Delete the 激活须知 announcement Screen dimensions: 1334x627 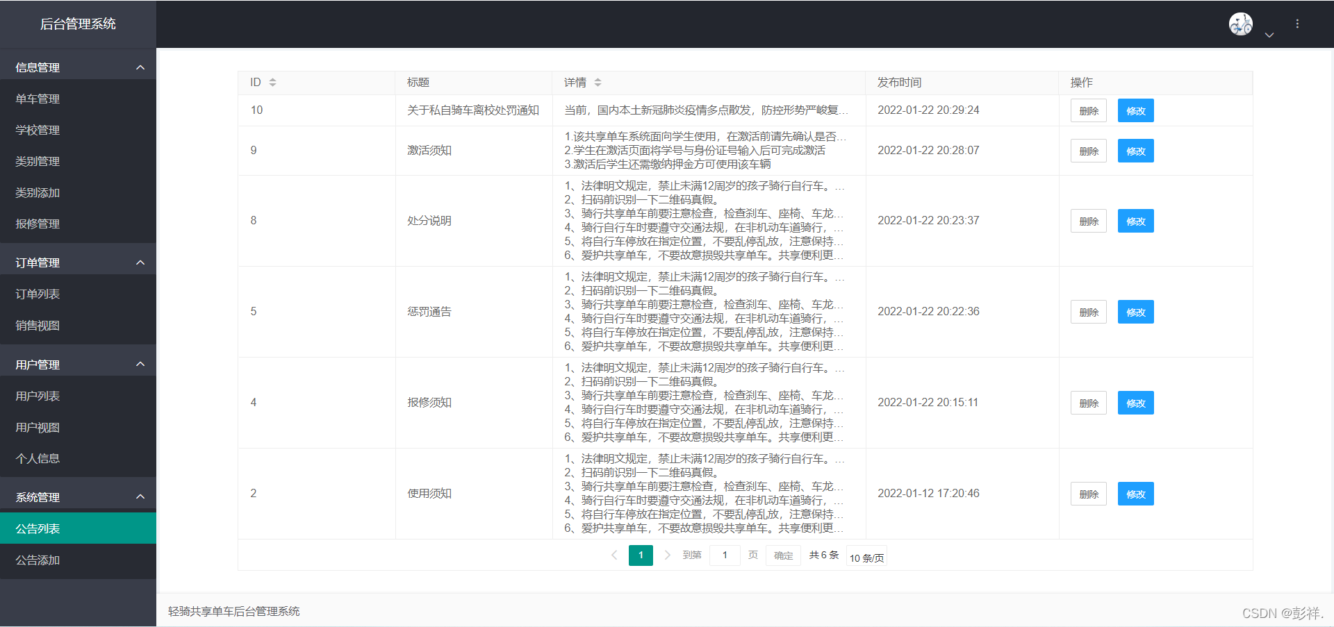[x=1089, y=151]
